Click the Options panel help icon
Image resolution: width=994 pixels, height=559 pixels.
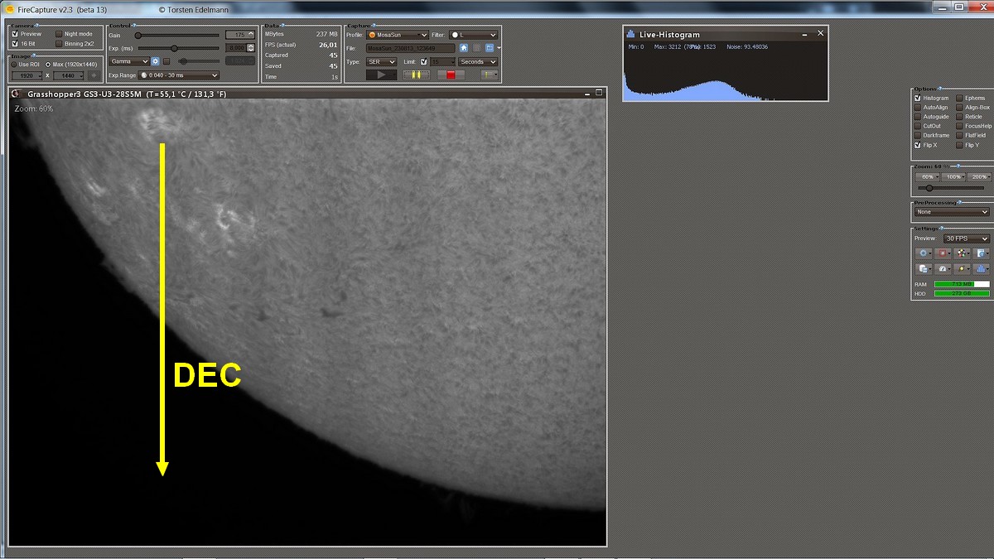click(940, 89)
